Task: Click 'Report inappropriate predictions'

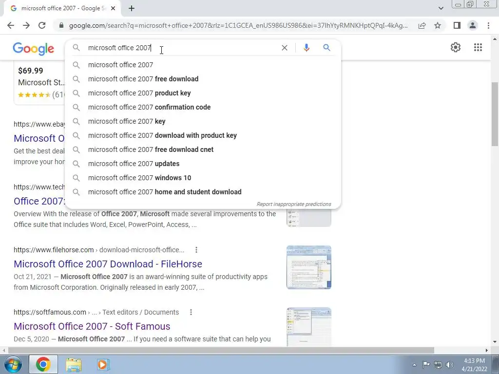Action: (x=294, y=204)
